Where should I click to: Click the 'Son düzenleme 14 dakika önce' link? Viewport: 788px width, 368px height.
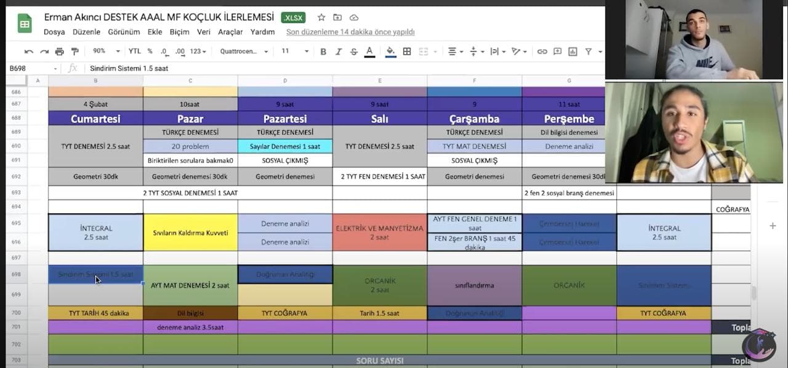pyautogui.click(x=350, y=32)
